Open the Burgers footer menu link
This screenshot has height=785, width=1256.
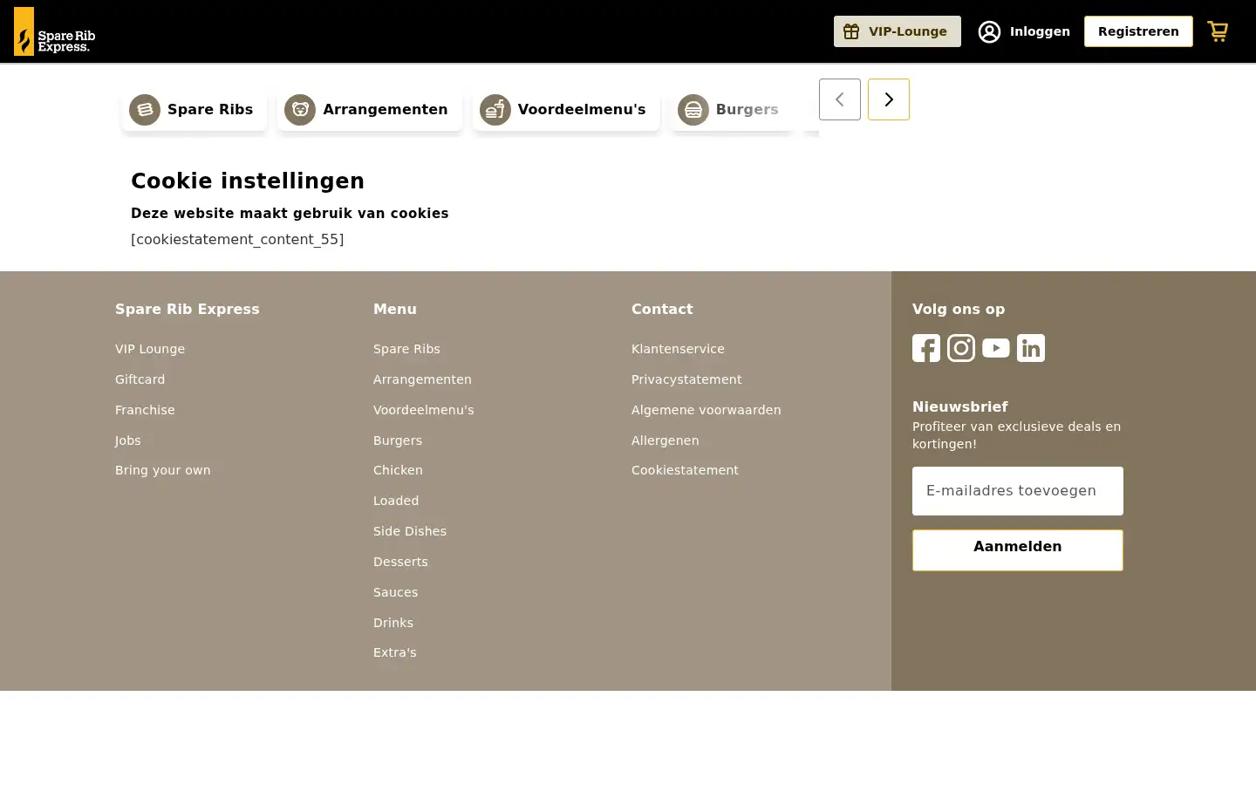pyautogui.click(x=398, y=440)
